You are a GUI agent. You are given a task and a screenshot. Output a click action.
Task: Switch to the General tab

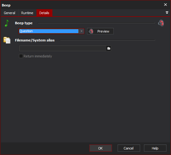(x=9, y=13)
